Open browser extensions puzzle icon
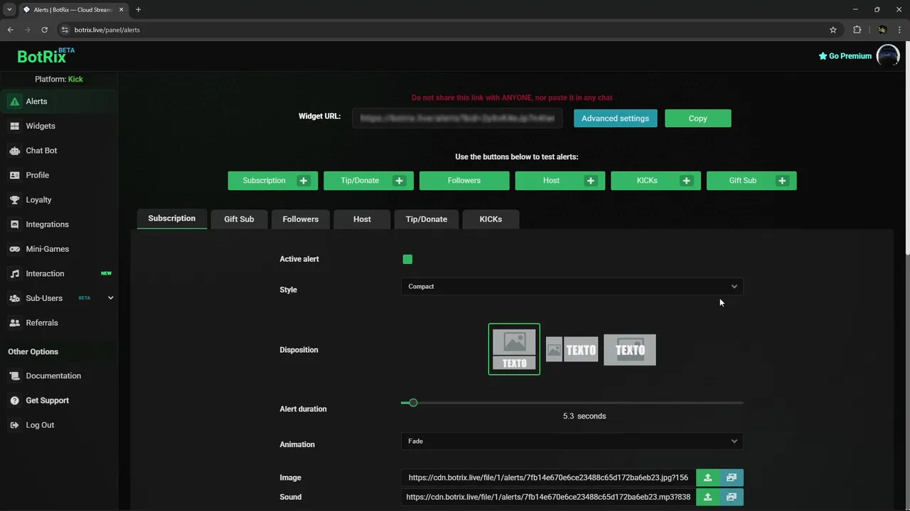 857,30
